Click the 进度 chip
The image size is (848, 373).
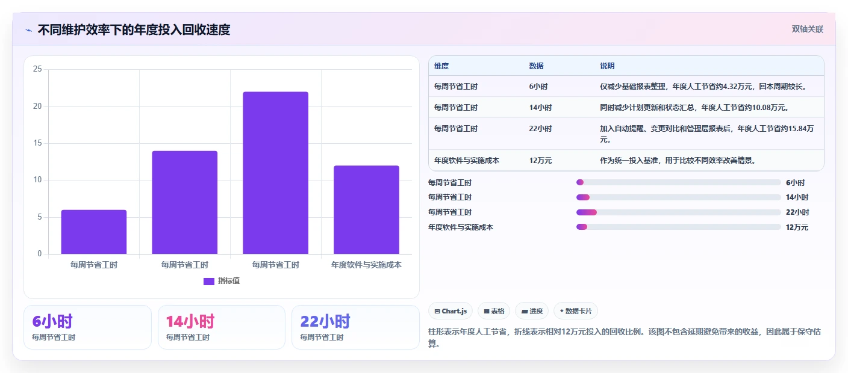(532, 311)
